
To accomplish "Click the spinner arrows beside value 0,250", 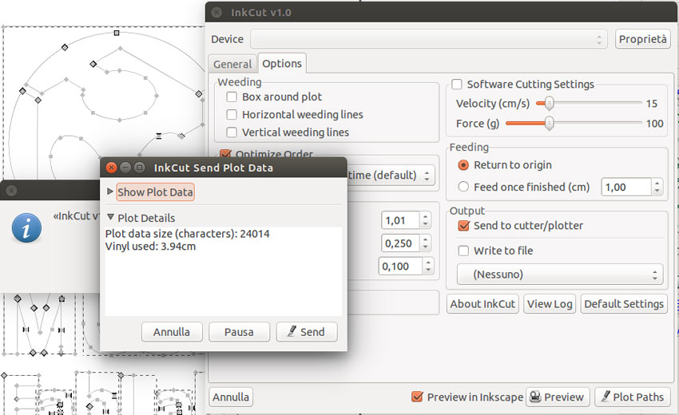I will (x=425, y=243).
